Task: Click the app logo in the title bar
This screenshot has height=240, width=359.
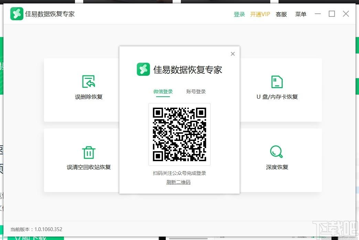Action: (17, 14)
